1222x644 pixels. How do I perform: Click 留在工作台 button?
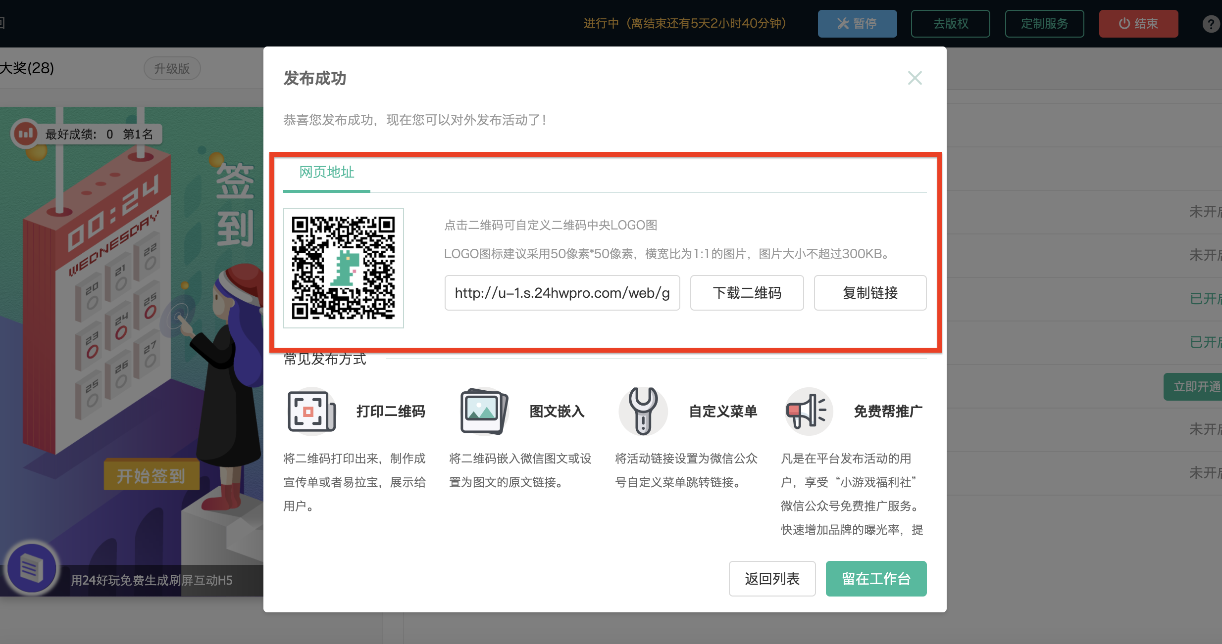pyautogui.click(x=876, y=579)
